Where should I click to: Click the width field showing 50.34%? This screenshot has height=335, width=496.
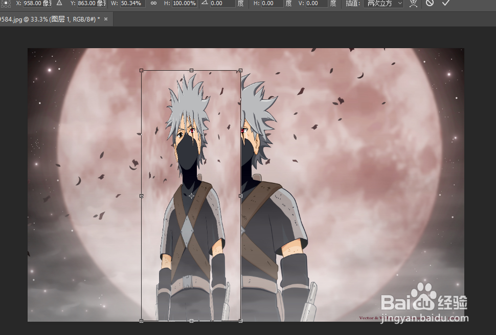132,3
